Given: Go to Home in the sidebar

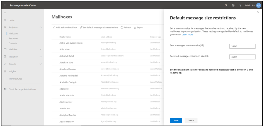Looking at the screenshot, I should pos(12,20).
